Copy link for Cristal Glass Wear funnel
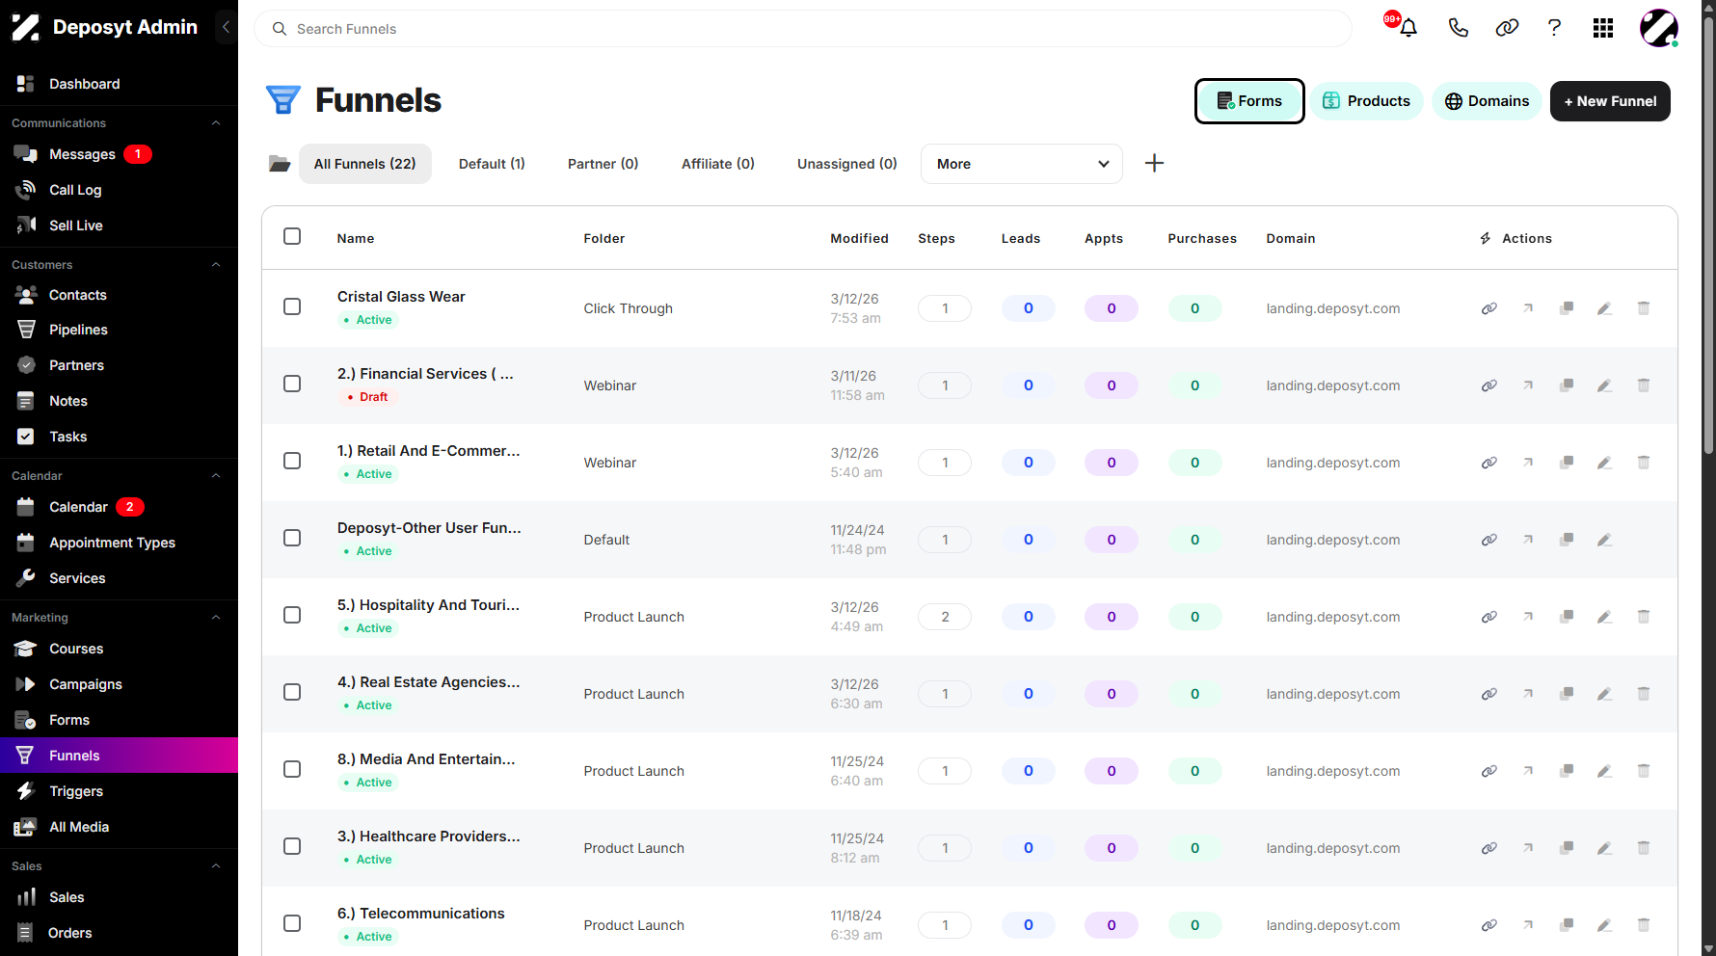Viewport: 1716px width, 956px height. tap(1489, 308)
